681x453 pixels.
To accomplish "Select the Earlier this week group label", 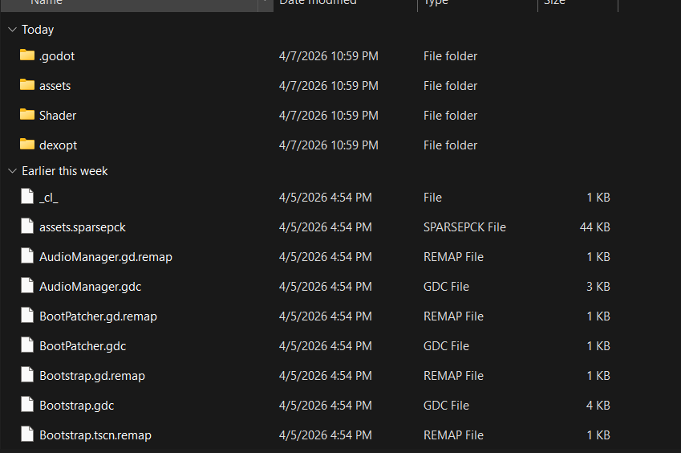I will [x=65, y=171].
